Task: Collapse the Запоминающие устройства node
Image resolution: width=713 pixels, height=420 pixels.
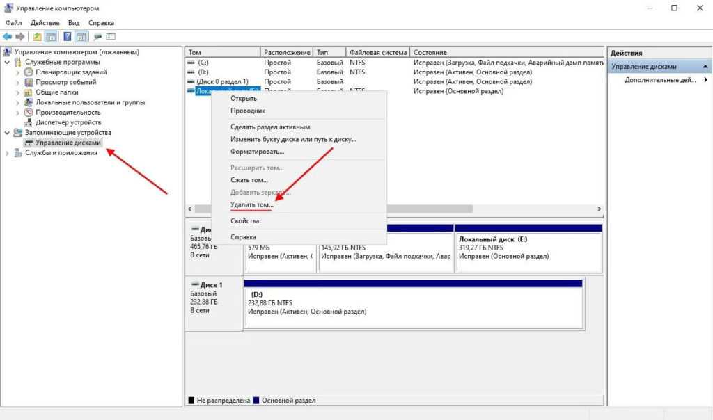Action: pos(7,133)
